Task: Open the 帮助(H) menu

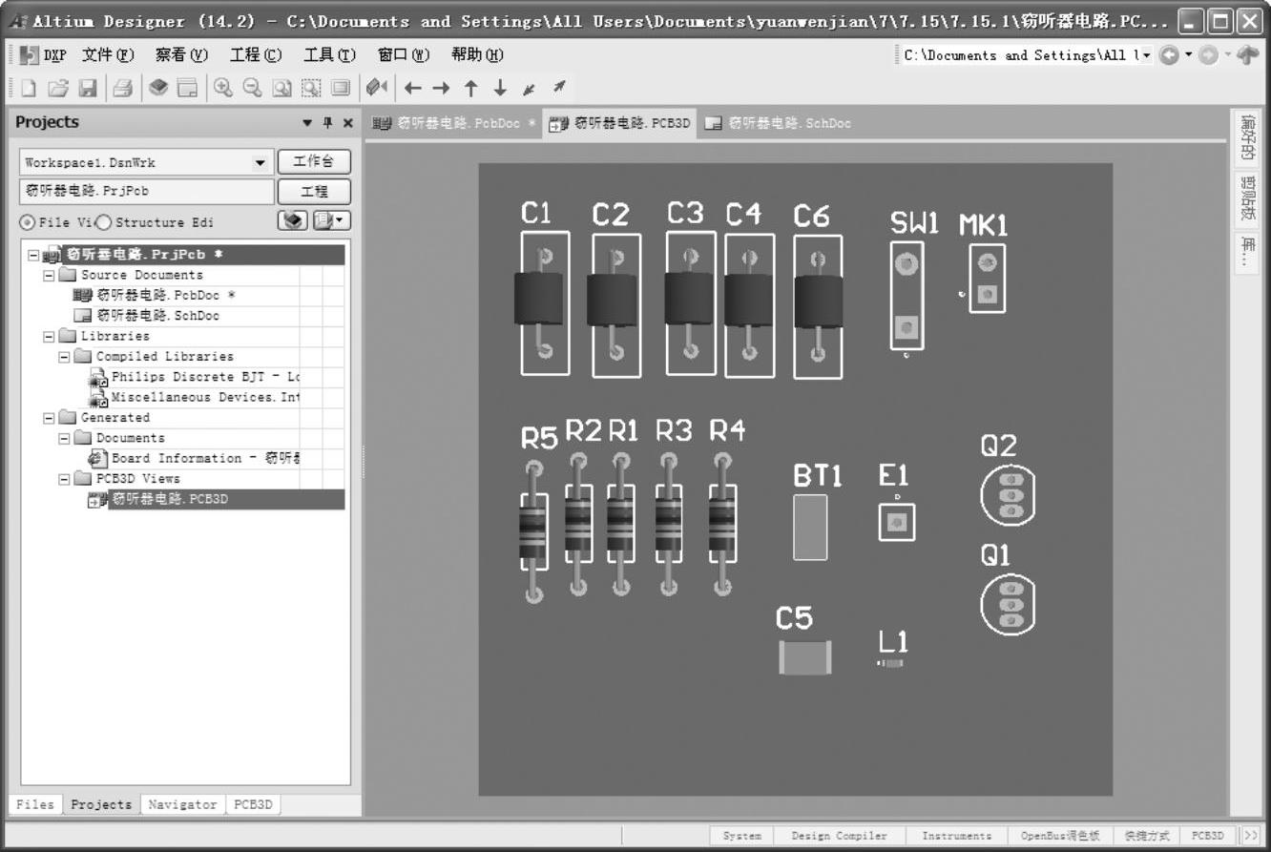Action: click(x=478, y=55)
